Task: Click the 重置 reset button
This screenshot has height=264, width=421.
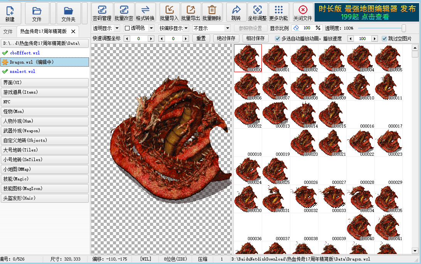Action: pos(201,39)
